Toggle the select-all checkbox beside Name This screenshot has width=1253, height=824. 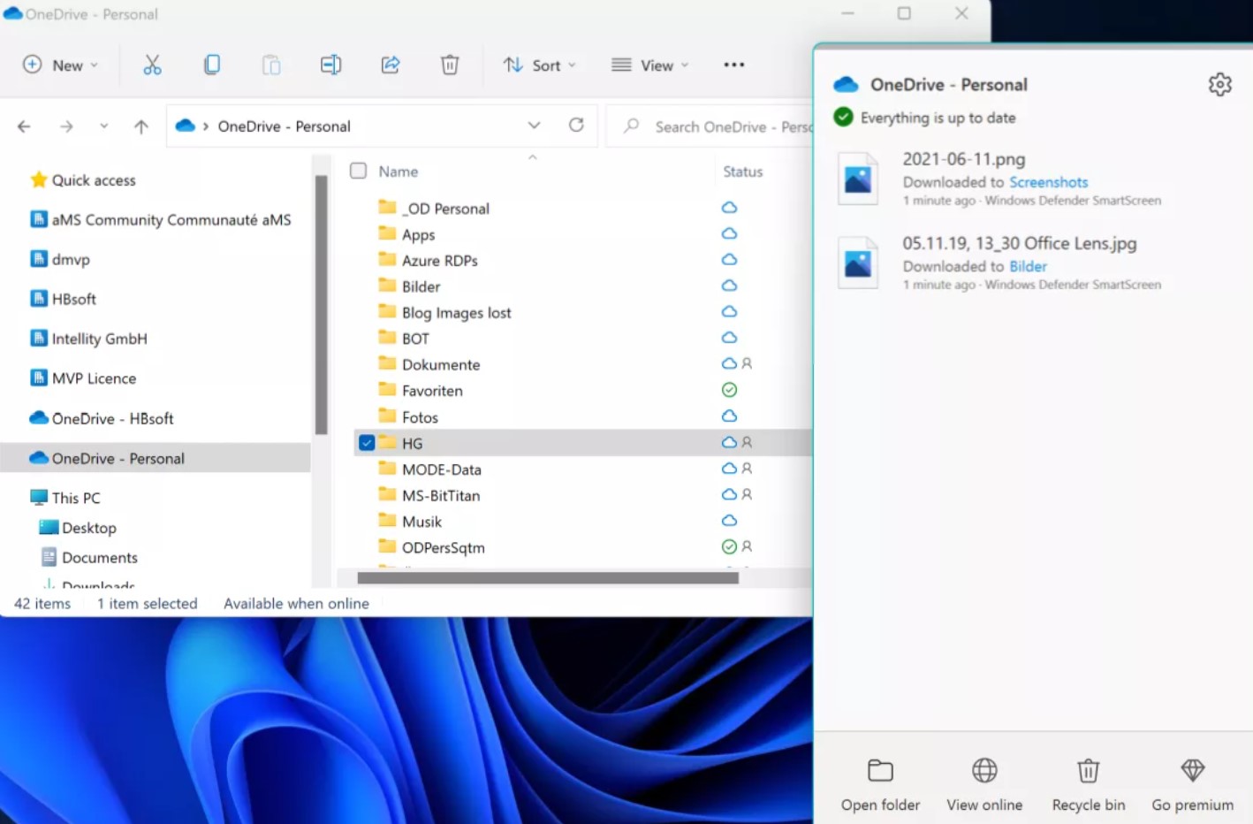coord(358,171)
